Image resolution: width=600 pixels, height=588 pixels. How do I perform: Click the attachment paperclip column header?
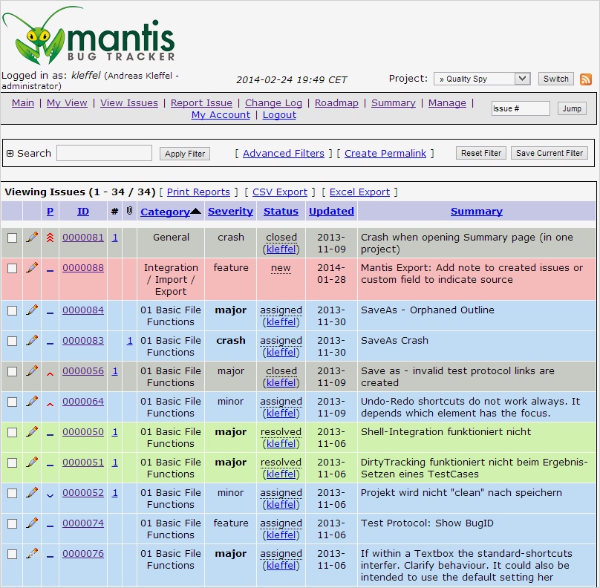130,211
